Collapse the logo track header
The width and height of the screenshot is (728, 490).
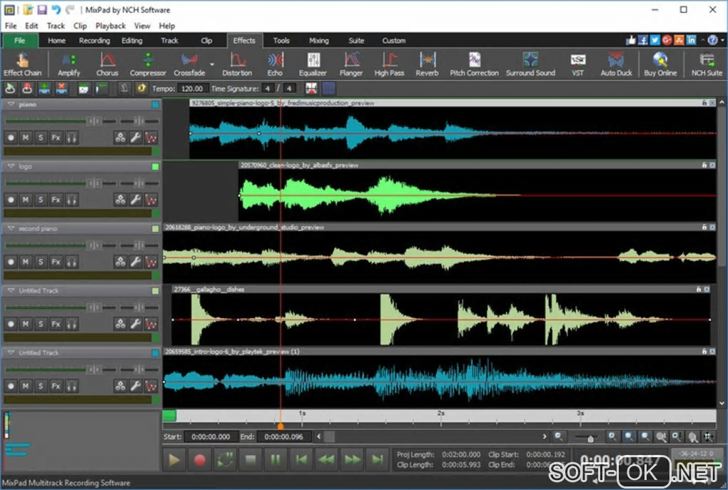(x=11, y=166)
